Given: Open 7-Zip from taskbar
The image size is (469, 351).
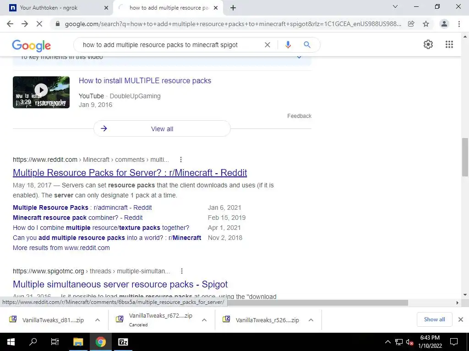Looking at the screenshot, I should point(123,342).
